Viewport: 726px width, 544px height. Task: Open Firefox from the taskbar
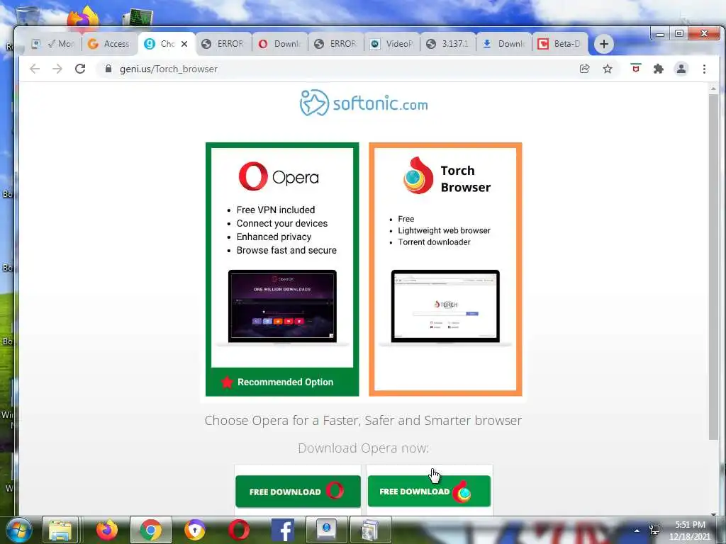(107, 530)
